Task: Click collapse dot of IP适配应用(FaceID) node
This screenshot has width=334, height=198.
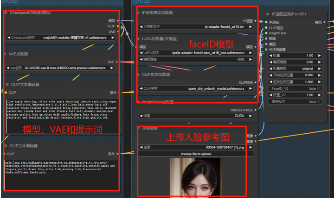Action: [x=268, y=15]
